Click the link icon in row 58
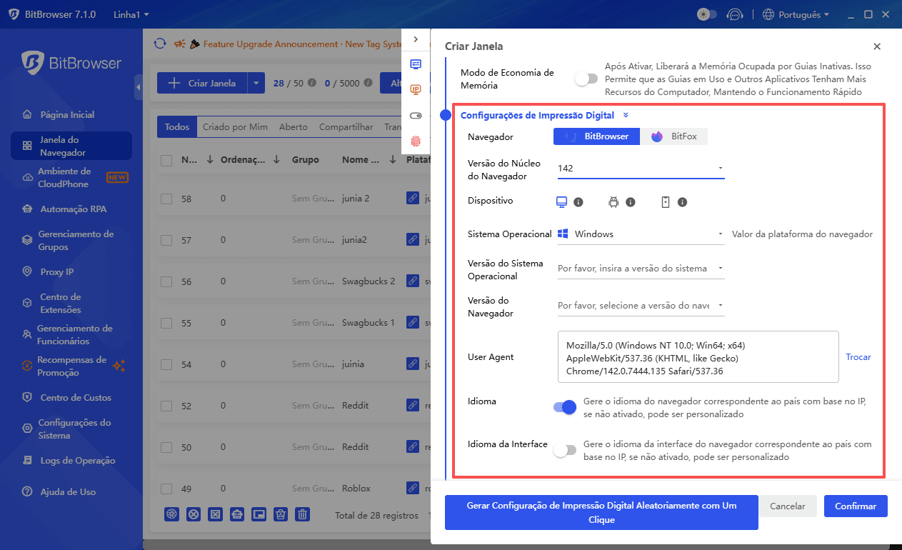This screenshot has height=550, width=902. [x=413, y=198]
